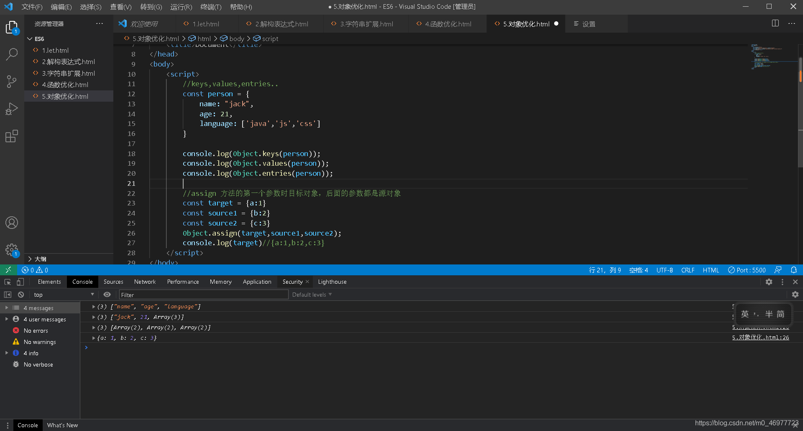The image size is (803, 431).
Task: Click the 空格: 4 indentation indicator
Action: [x=639, y=270]
